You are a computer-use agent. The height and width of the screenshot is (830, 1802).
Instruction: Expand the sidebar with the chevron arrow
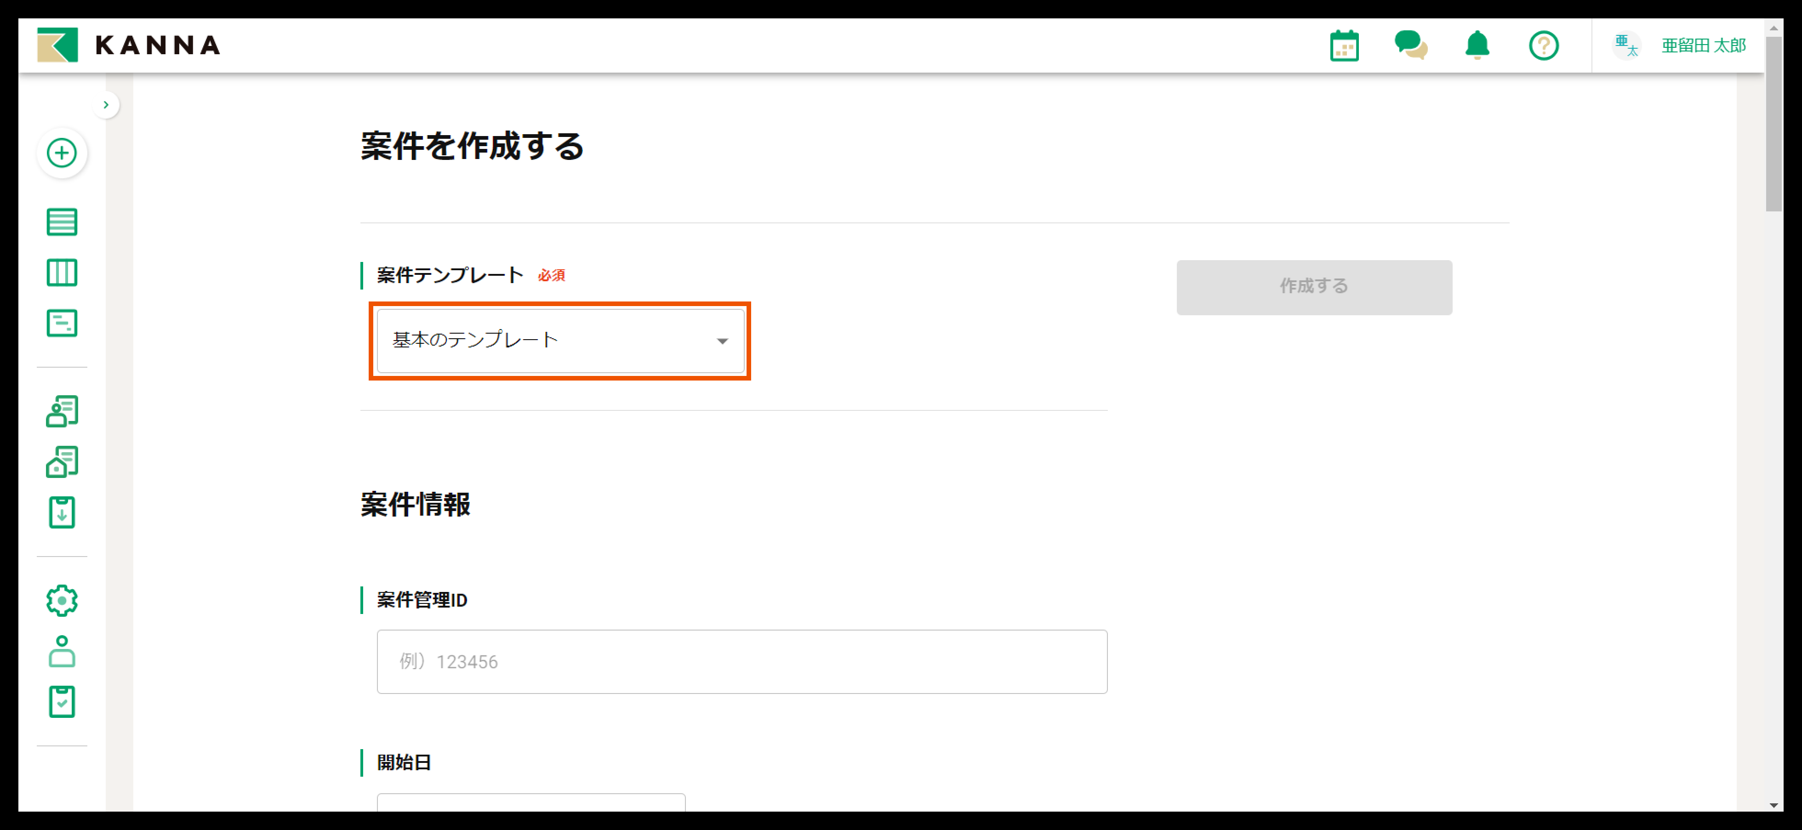pos(106,105)
